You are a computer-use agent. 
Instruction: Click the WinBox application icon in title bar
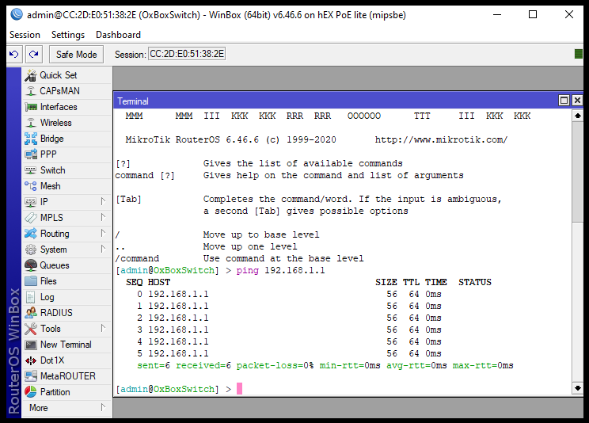[x=17, y=14]
